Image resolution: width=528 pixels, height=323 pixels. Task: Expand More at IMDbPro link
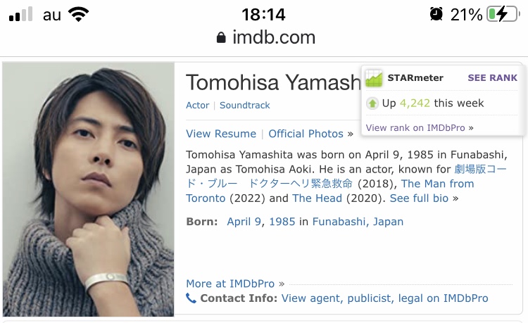(230, 284)
